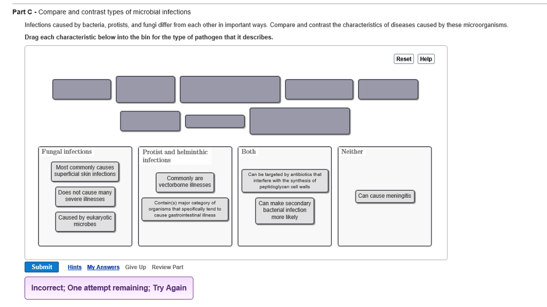The width and height of the screenshot is (547, 307).
Task: Click Review Part
Action: 167,267
